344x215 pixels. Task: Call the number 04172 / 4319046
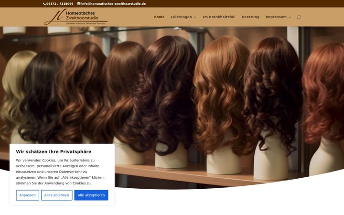click(60, 4)
